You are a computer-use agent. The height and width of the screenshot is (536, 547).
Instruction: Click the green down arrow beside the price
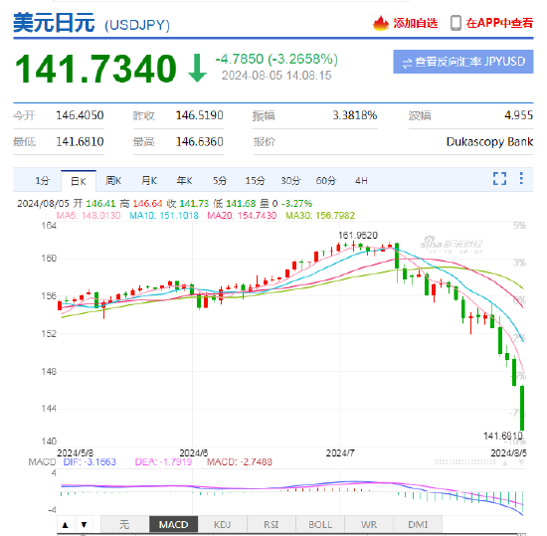pyautogui.click(x=198, y=68)
